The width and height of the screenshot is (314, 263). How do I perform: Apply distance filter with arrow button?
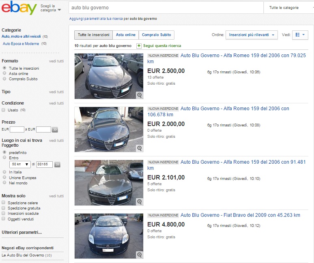click(x=57, y=164)
